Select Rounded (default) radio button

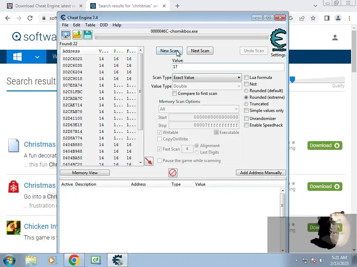pos(246,91)
